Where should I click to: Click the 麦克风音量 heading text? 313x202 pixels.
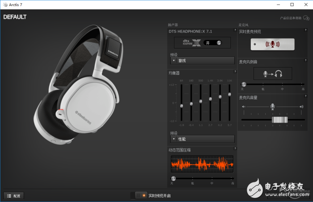click(248, 98)
